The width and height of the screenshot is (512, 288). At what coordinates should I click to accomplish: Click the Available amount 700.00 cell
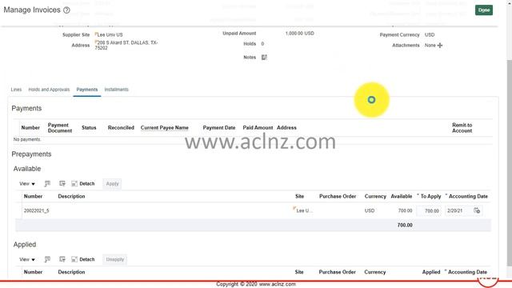pos(405,211)
